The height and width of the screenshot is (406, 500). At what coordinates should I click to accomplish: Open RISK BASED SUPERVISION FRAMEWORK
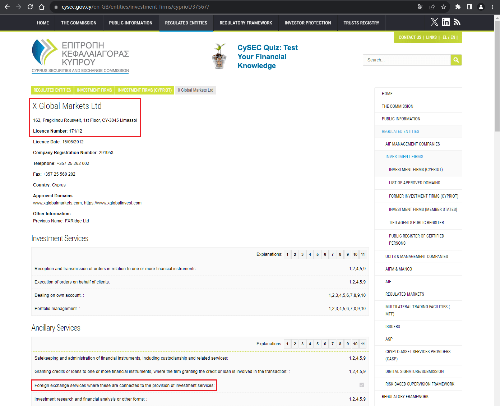coord(418,384)
